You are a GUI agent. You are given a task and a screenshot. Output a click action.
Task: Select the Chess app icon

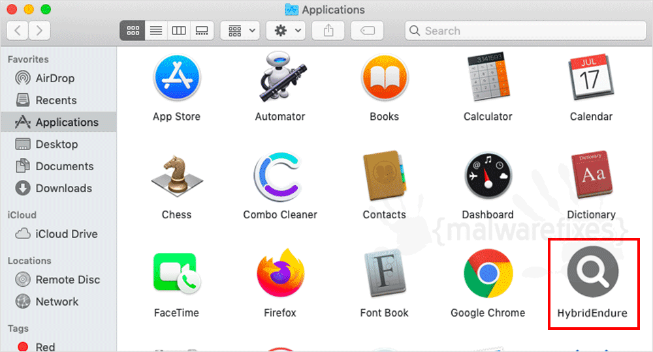(x=176, y=176)
